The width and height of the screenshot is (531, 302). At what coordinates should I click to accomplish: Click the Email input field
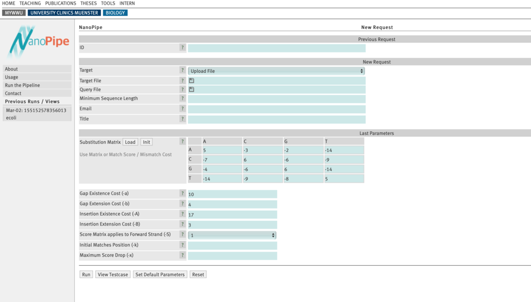click(x=277, y=109)
